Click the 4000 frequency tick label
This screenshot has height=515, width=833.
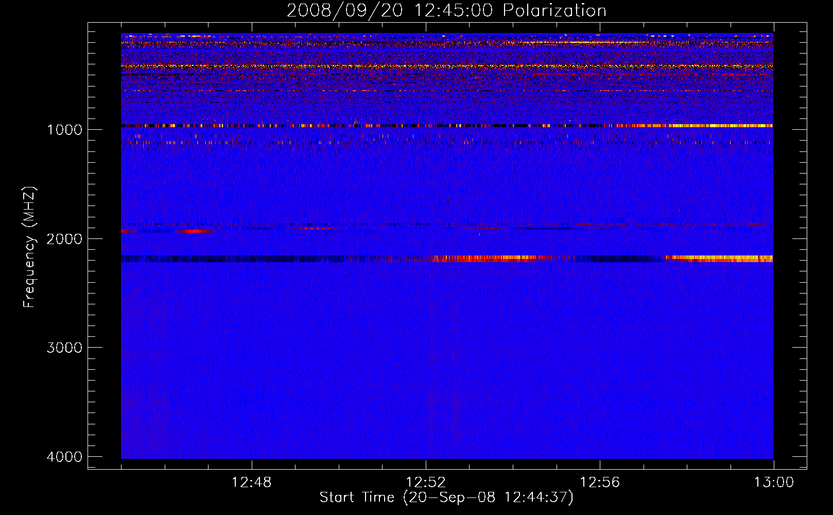tap(64, 457)
